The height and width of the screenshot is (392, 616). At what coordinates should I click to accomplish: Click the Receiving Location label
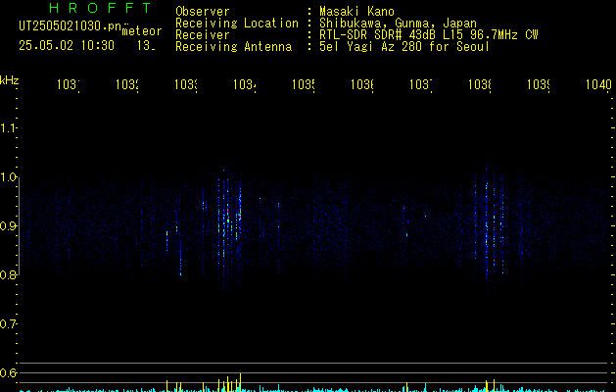pos(237,24)
